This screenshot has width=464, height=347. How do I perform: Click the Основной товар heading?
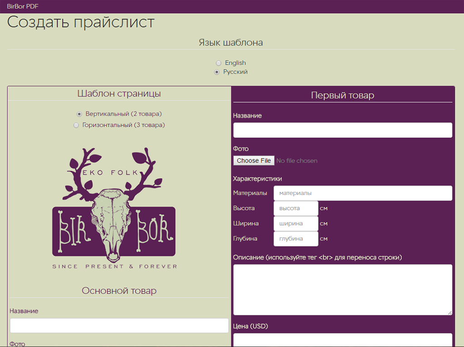pos(119,290)
